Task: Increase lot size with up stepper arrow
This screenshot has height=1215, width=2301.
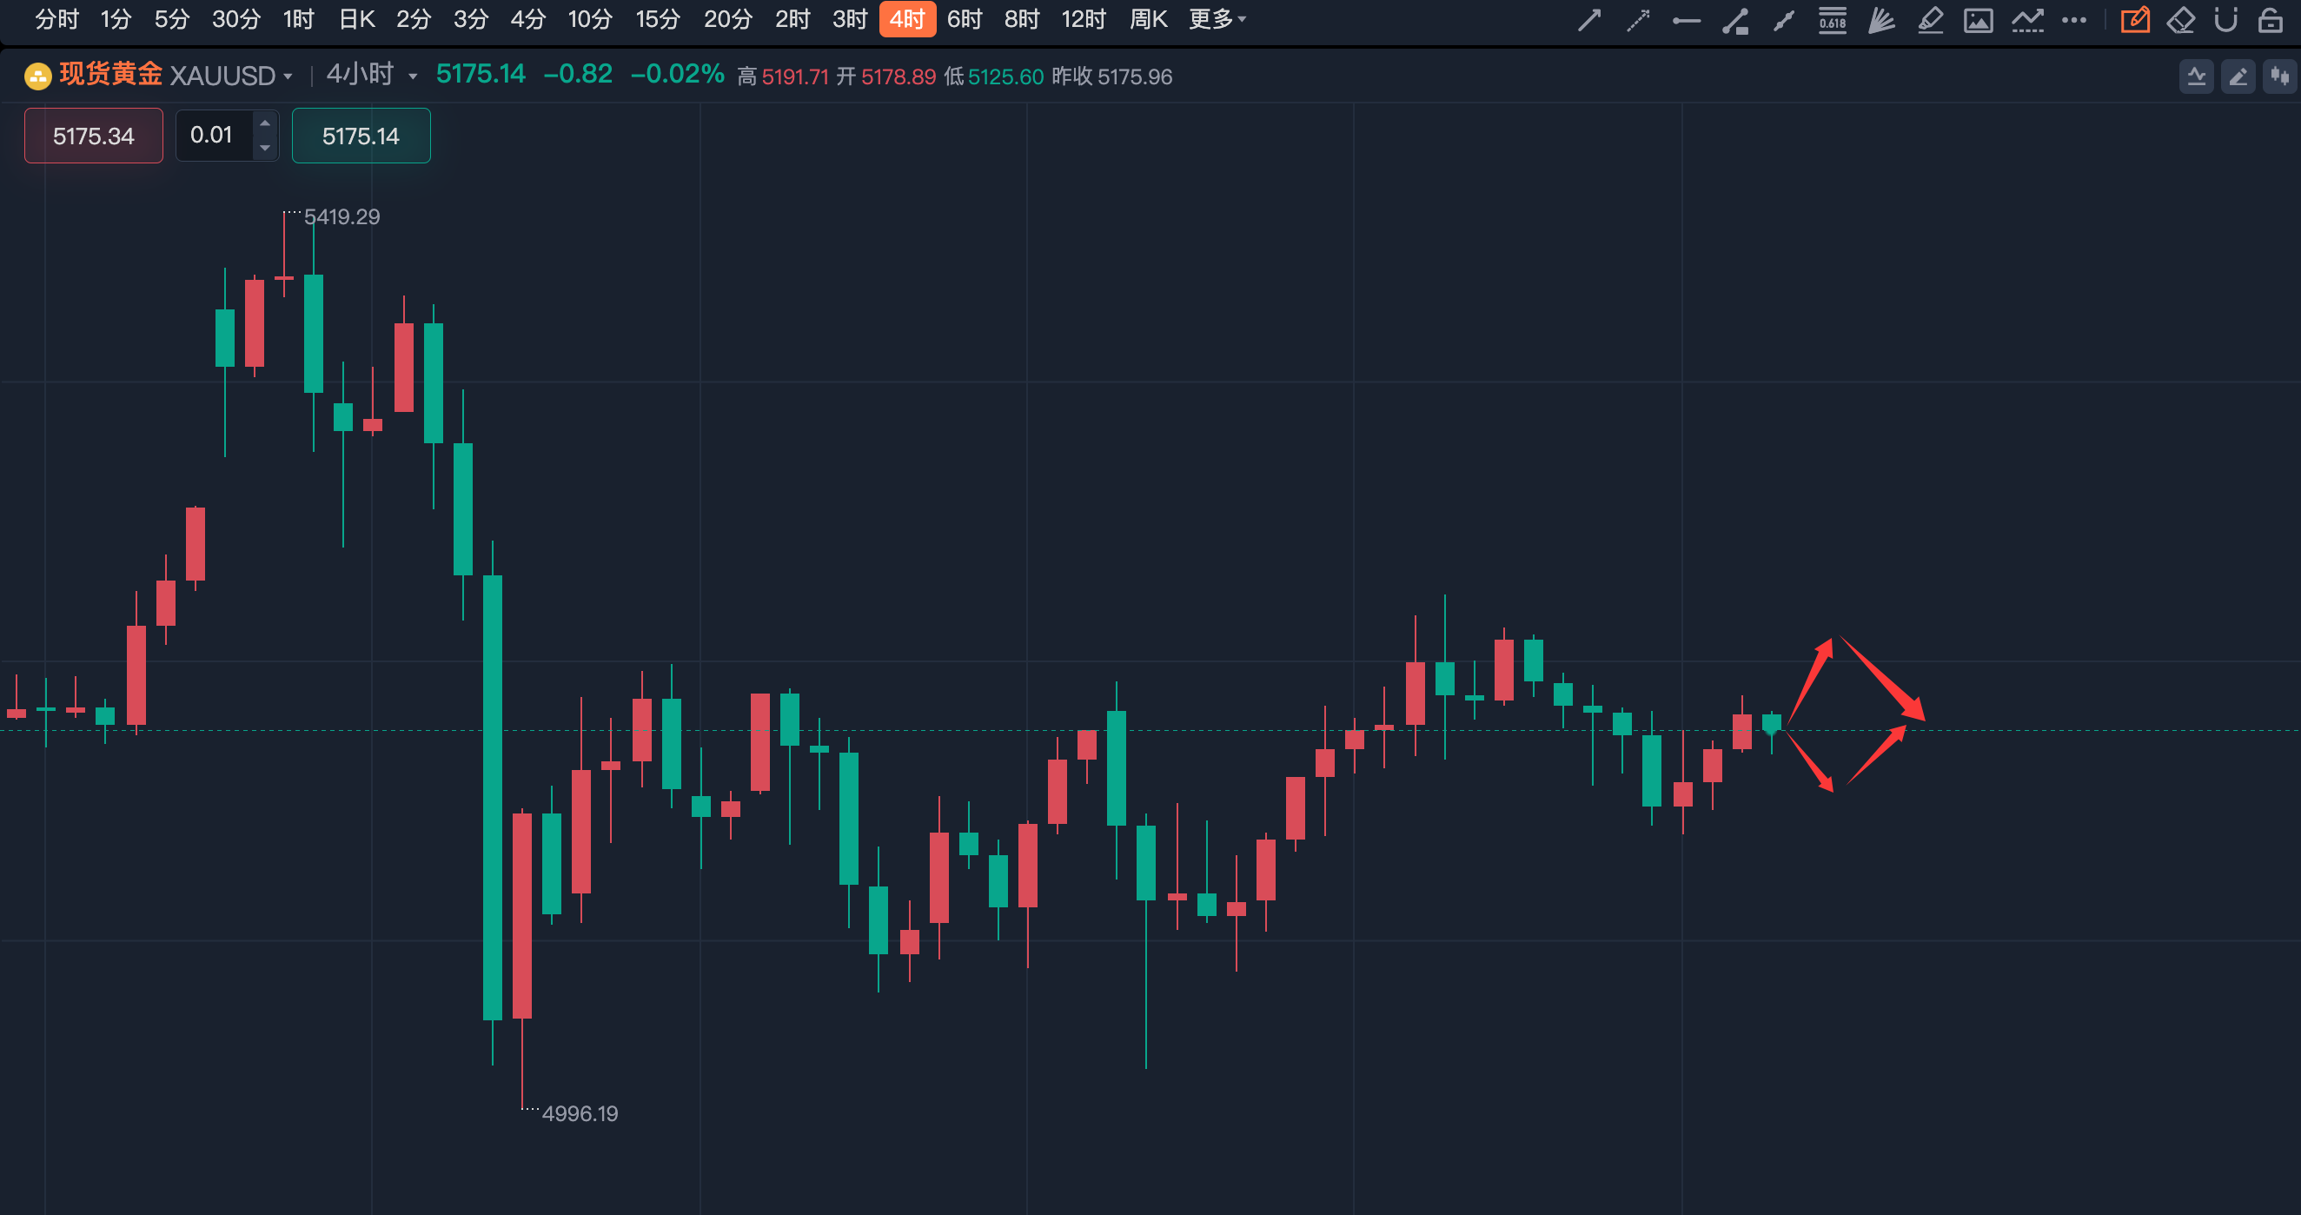Action: (x=265, y=123)
